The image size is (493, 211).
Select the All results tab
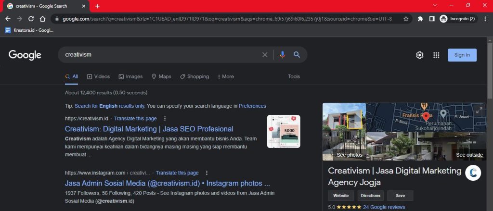tap(71, 76)
